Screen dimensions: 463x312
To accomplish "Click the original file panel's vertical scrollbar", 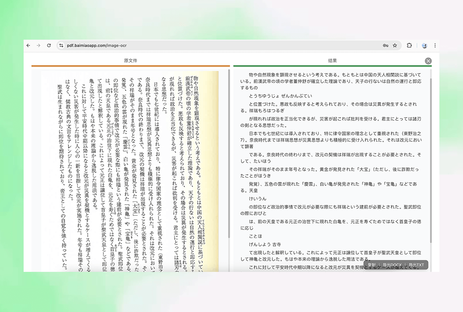I will pyautogui.click(x=229, y=154).
